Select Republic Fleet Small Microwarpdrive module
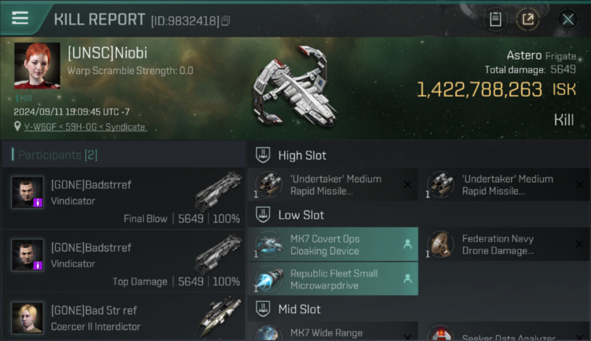 click(x=333, y=279)
